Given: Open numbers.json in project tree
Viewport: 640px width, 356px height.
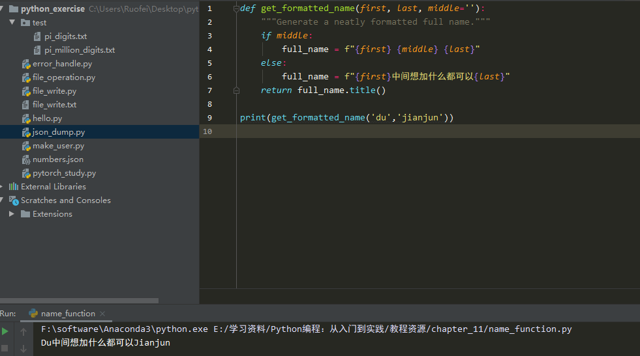Looking at the screenshot, I should tap(58, 159).
